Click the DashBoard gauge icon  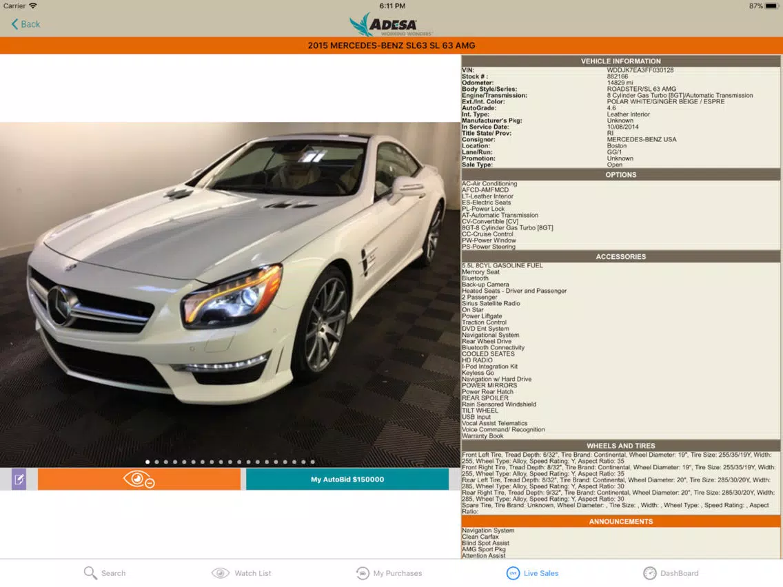[x=650, y=573]
